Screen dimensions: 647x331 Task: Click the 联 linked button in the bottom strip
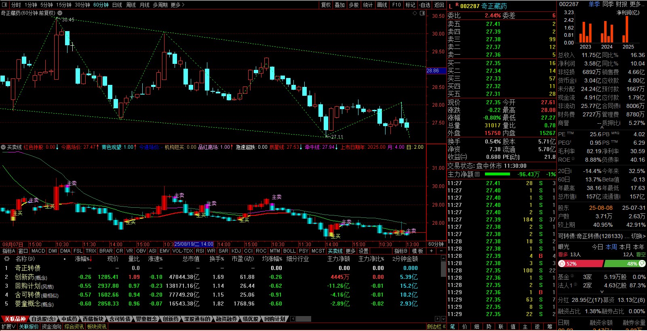(501, 327)
